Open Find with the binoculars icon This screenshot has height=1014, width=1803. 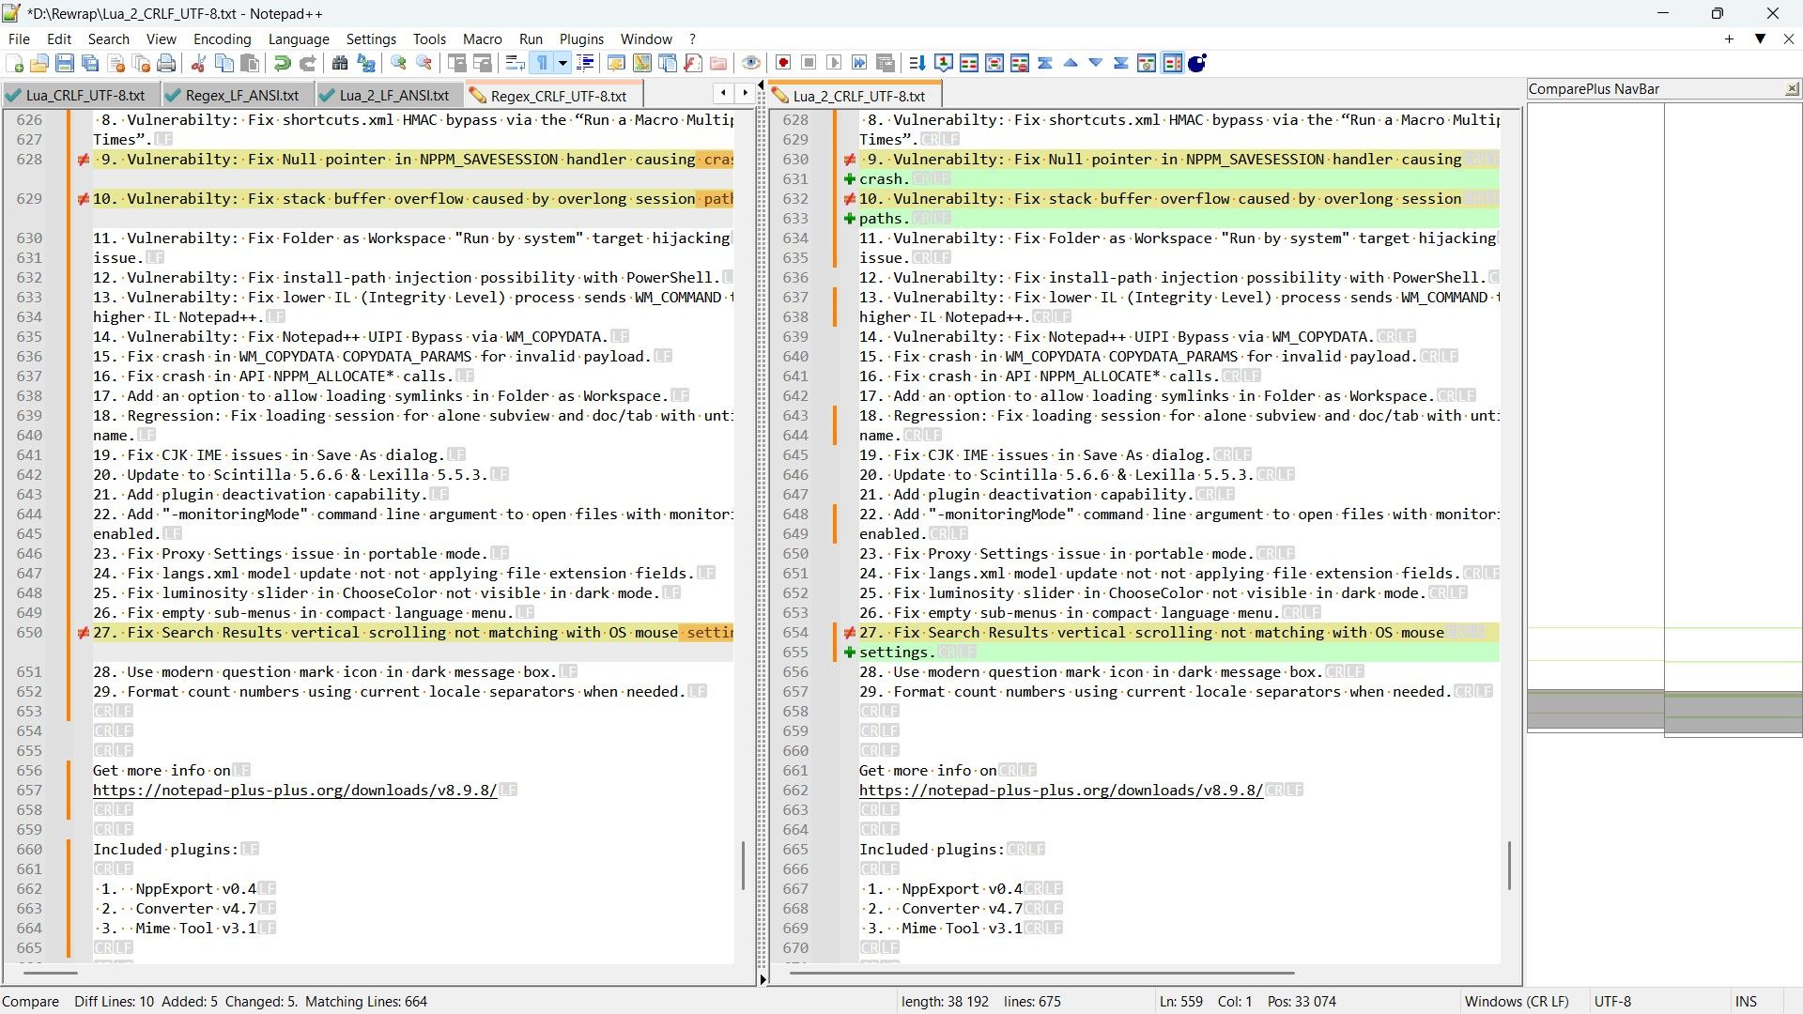pyautogui.click(x=340, y=63)
